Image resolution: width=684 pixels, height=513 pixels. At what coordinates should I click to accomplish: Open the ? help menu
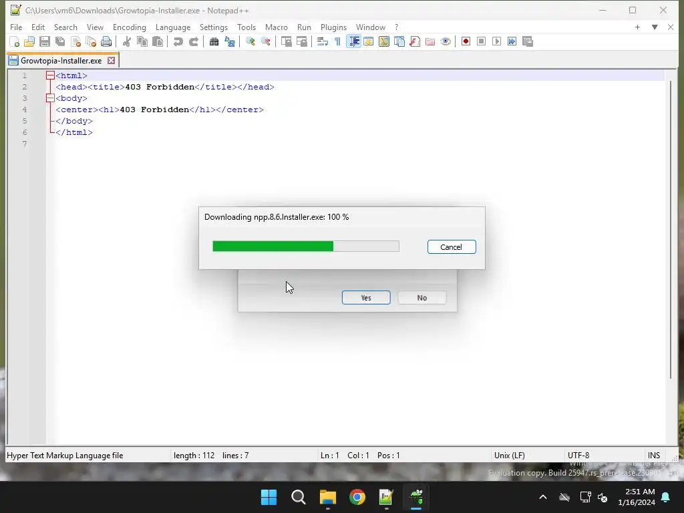(397, 27)
